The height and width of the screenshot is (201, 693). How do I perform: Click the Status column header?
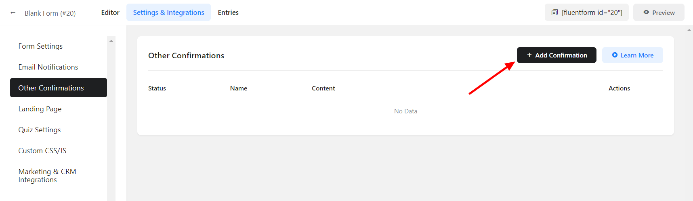(157, 88)
